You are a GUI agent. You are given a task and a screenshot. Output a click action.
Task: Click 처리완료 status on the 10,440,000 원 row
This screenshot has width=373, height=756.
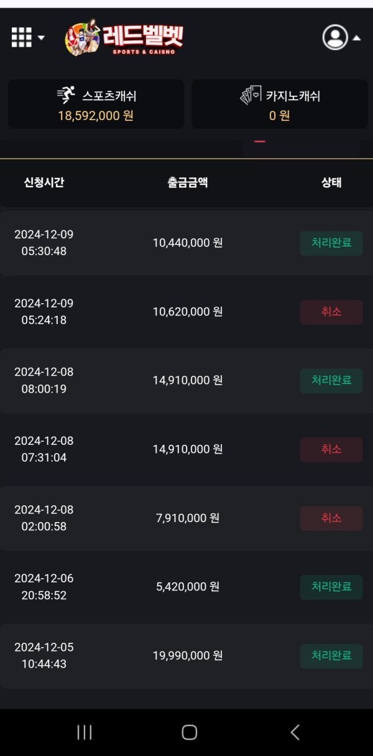point(331,243)
